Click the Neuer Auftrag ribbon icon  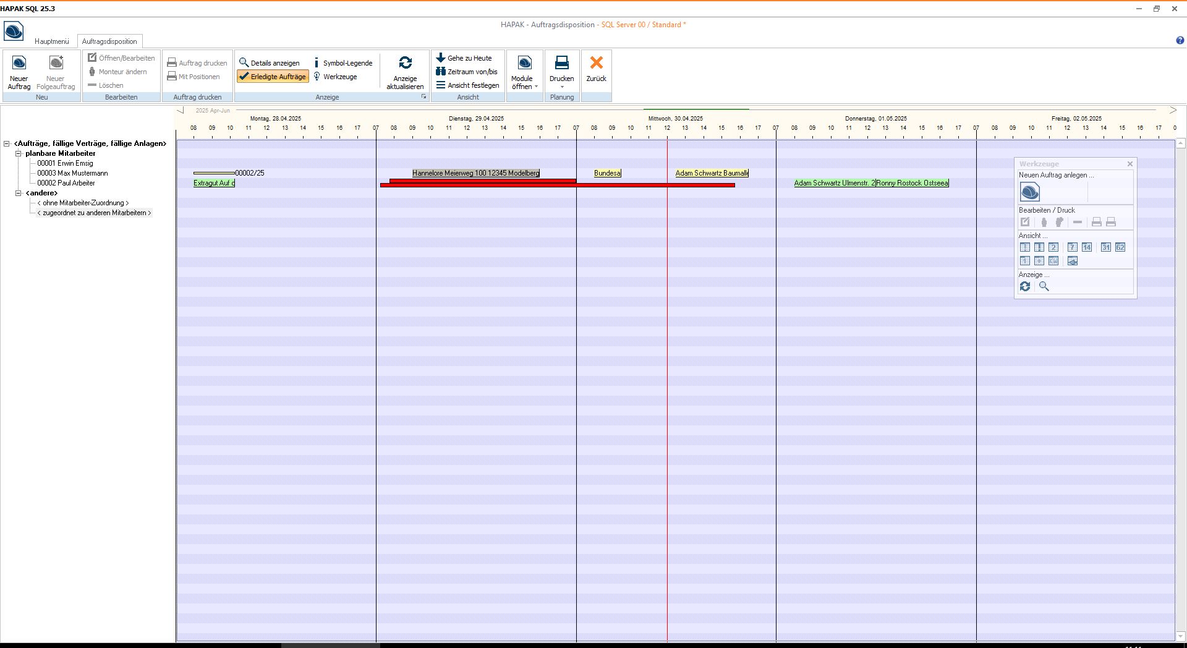(x=19, y=63)
